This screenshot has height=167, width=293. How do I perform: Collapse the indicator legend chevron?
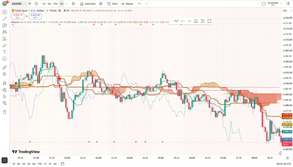[x=14, y=27]
